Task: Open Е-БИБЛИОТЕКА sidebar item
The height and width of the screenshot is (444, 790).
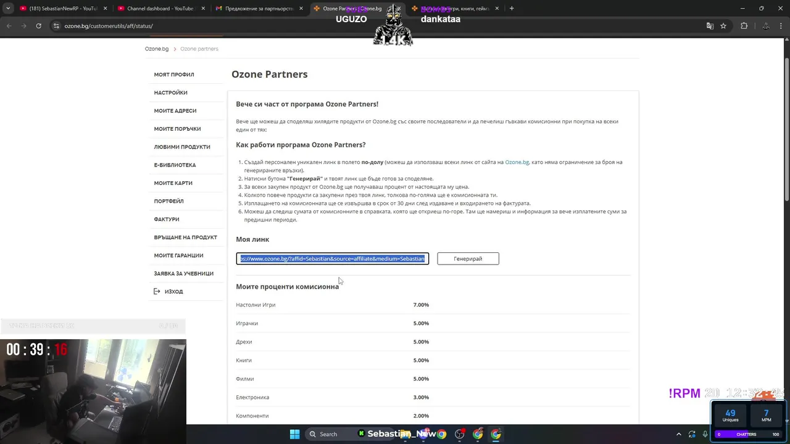Action: 175,165
